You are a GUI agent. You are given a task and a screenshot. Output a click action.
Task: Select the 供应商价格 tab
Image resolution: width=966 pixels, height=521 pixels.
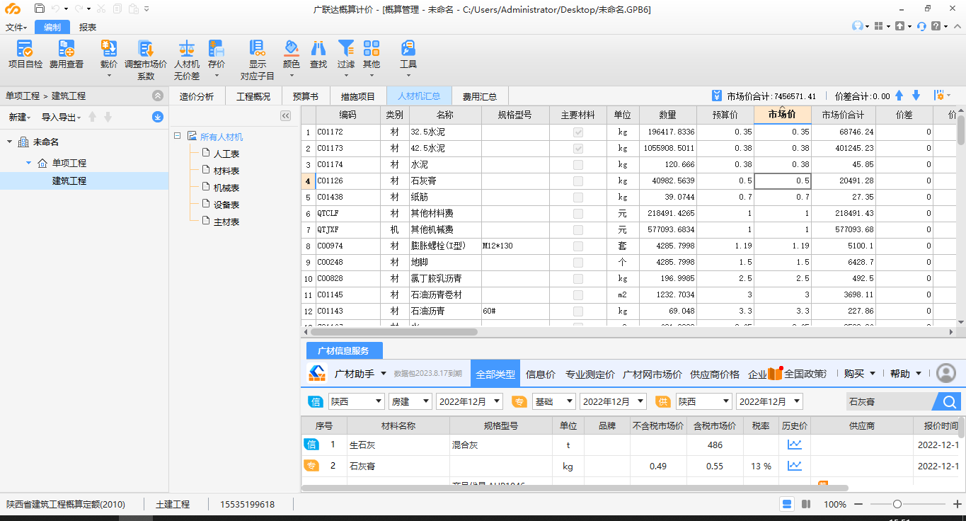click(715, 374)
